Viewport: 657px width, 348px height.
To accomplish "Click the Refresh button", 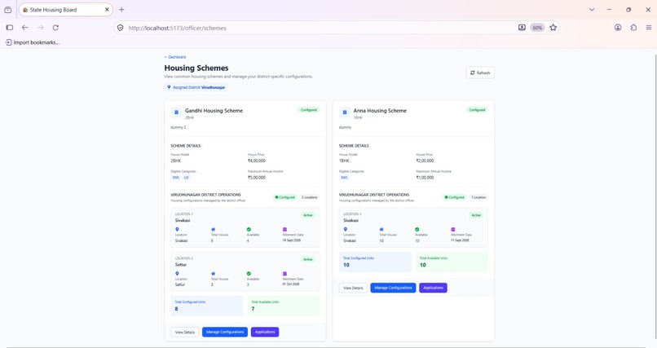I will [480, 73].
